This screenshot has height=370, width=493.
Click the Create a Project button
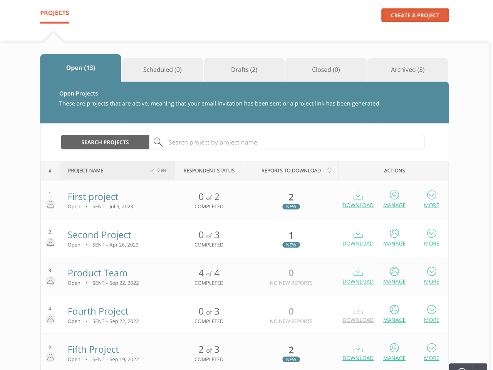click(x=415, y=15)
